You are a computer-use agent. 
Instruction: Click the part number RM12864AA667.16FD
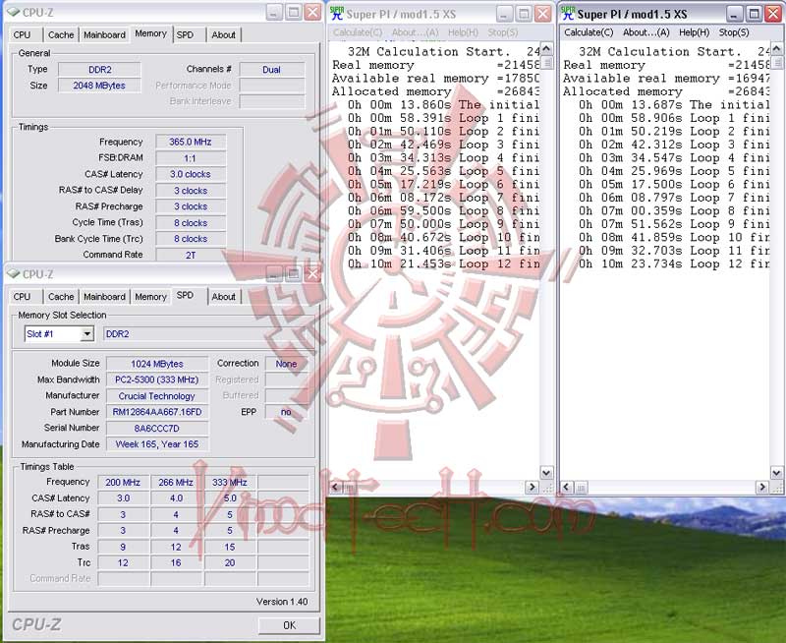tap(157, 412)
